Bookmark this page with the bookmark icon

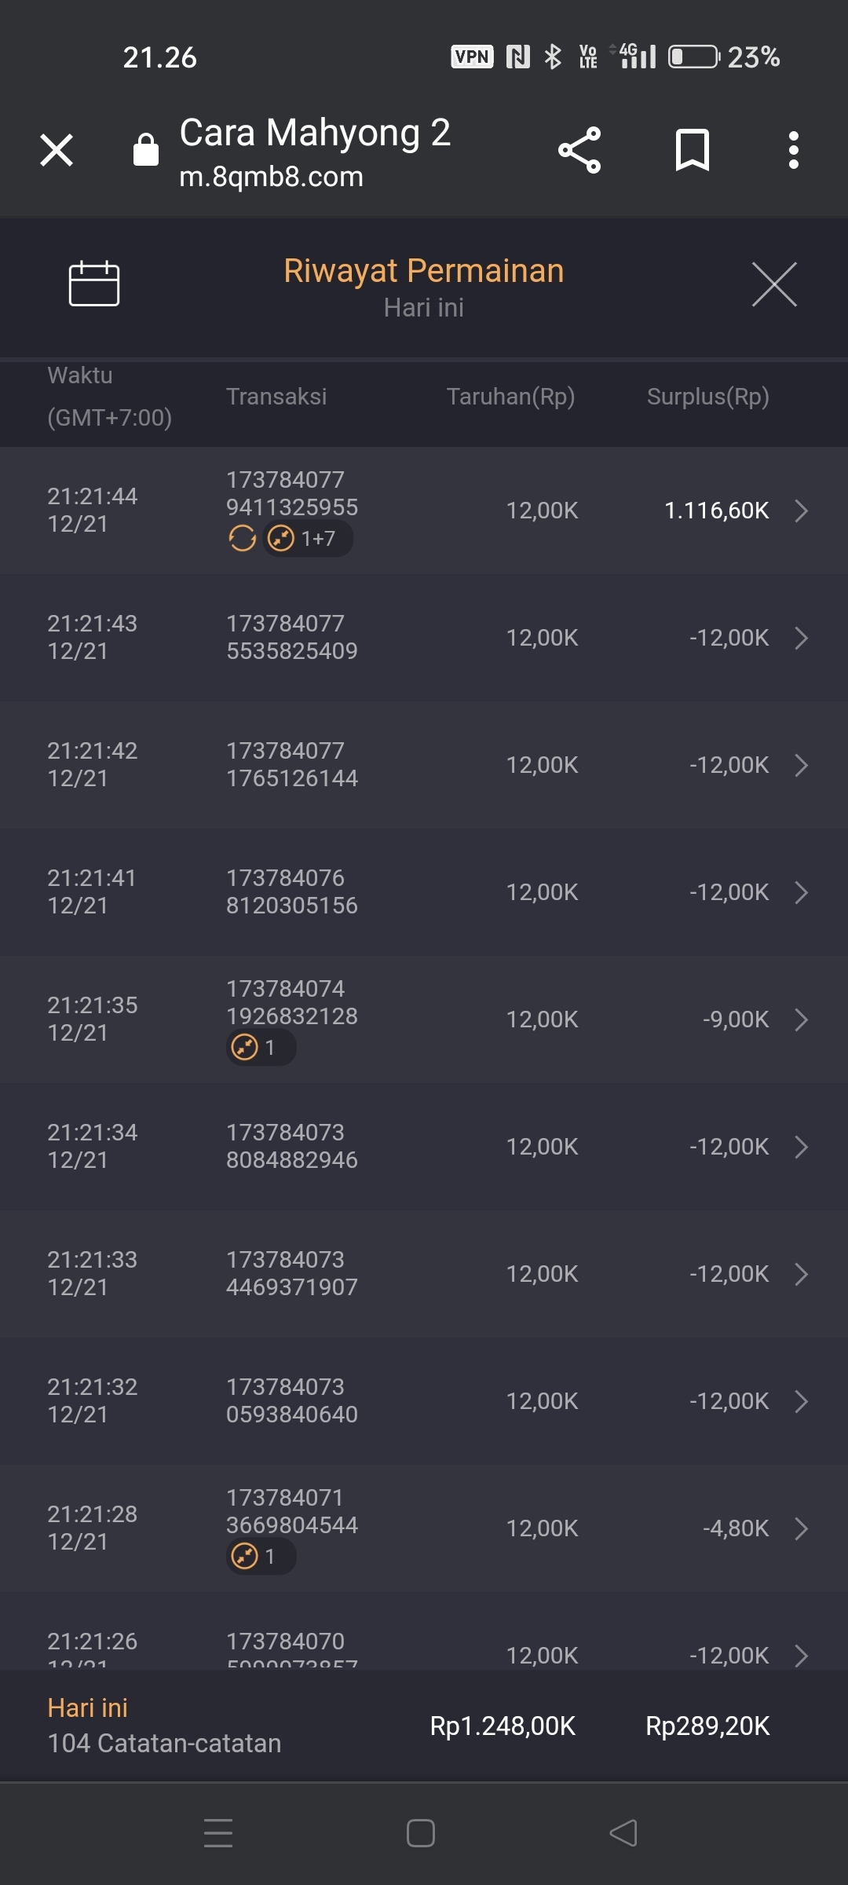pyautogui.click(x=692, y=150)
